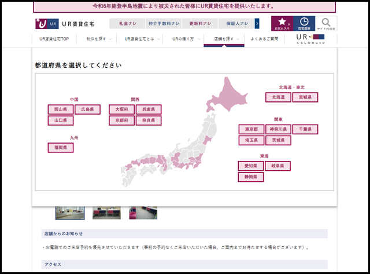Click the UR賃貸住宅 logo
The width and height of the screenshot is (370, 274).
click(58, 24)
